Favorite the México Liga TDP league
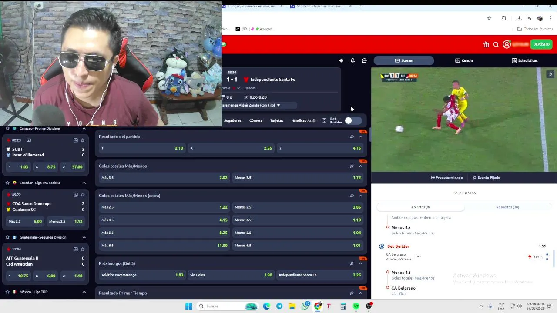 tap(7, 292)
